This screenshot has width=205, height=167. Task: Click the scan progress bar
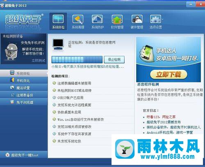[x=77, y=59]
